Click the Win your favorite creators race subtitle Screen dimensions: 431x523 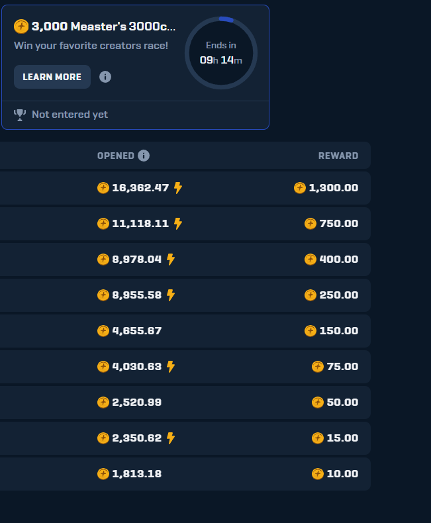[91, 46]
